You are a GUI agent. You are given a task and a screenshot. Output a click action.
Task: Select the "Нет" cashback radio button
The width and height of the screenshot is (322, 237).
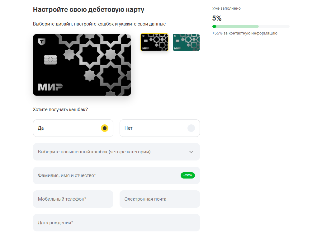(191, 128)
